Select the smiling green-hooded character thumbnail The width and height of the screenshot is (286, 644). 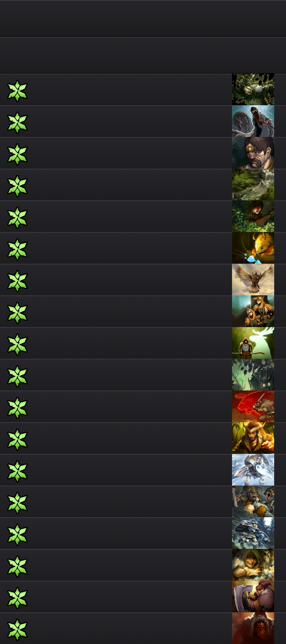click(253, 565)
